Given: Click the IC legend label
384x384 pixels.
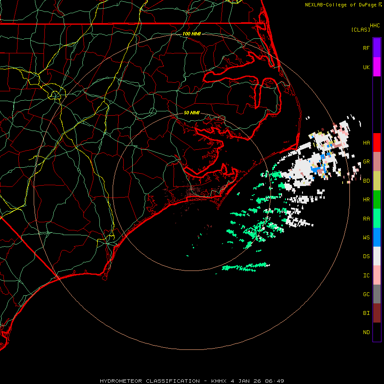Looking at the screenshot, I should 366,276.
